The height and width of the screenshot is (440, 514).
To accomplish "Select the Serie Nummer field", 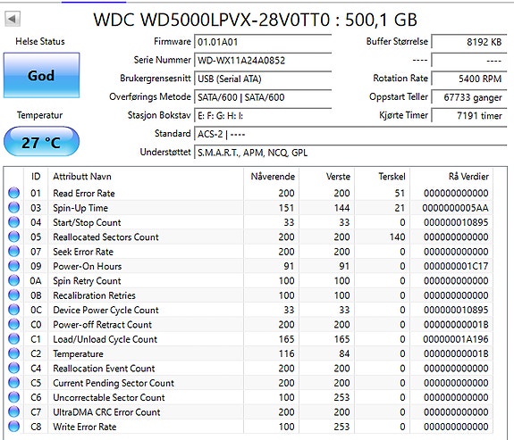I will (263, 60).
